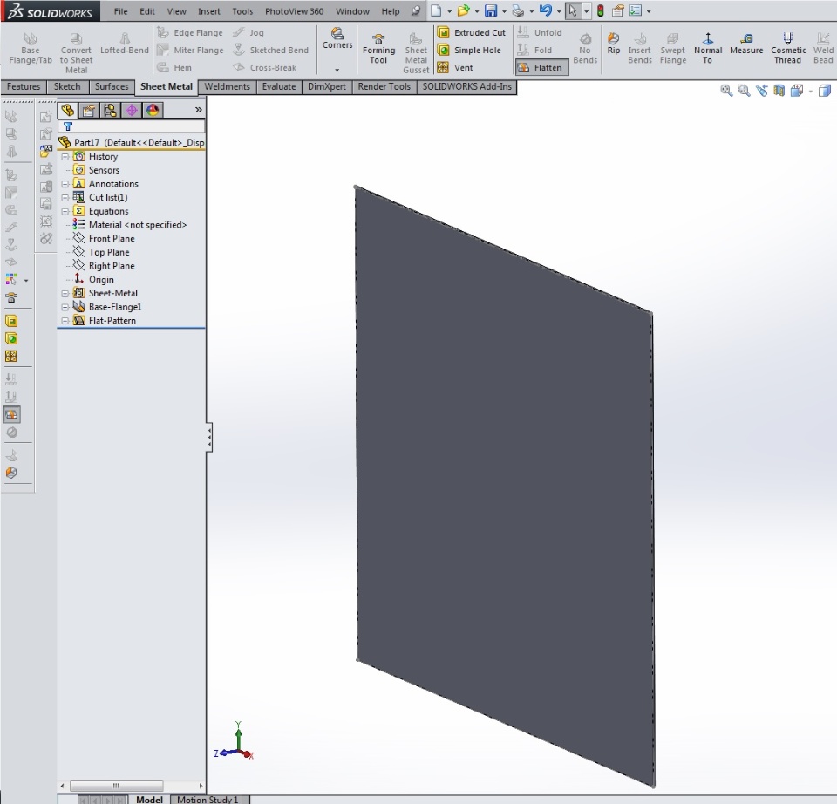The image size is (837, 804).
Task: Select the Origin tree item
Action: [x=93, y=280]
